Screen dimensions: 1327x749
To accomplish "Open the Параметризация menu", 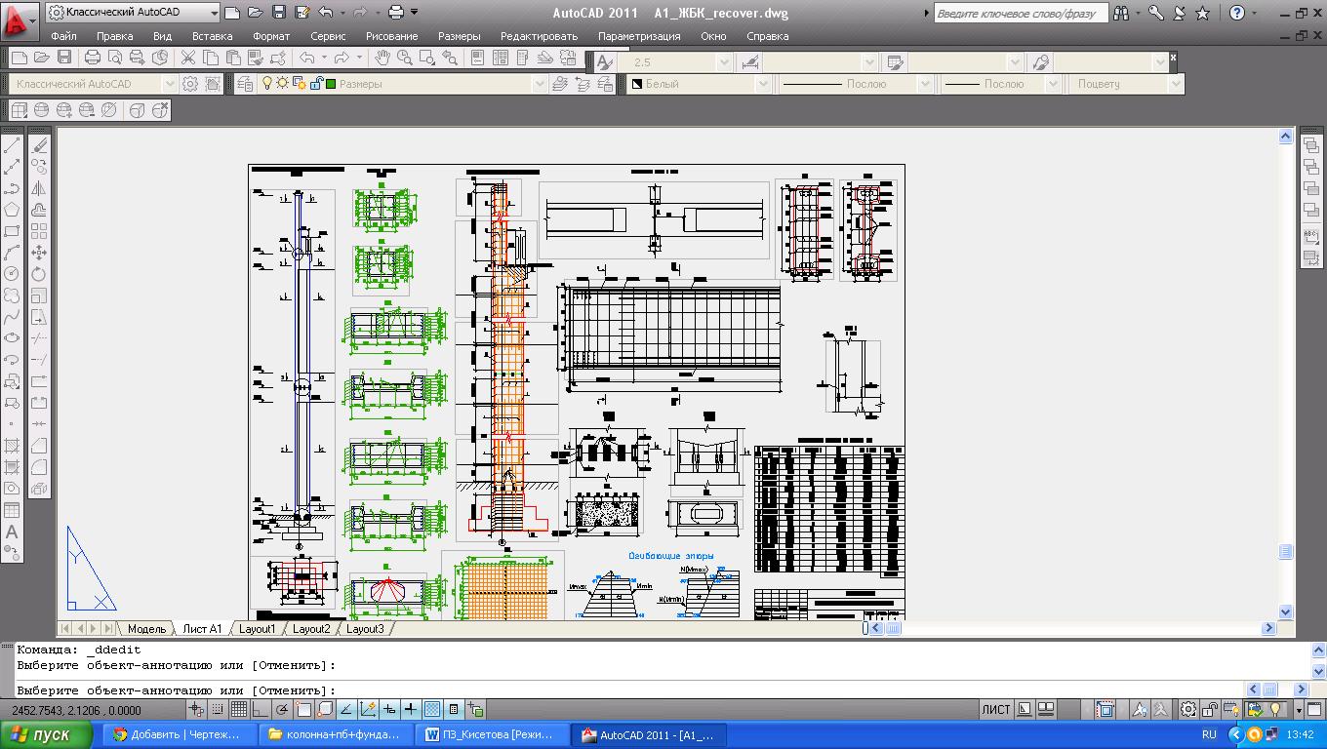I will coord(639,36).
